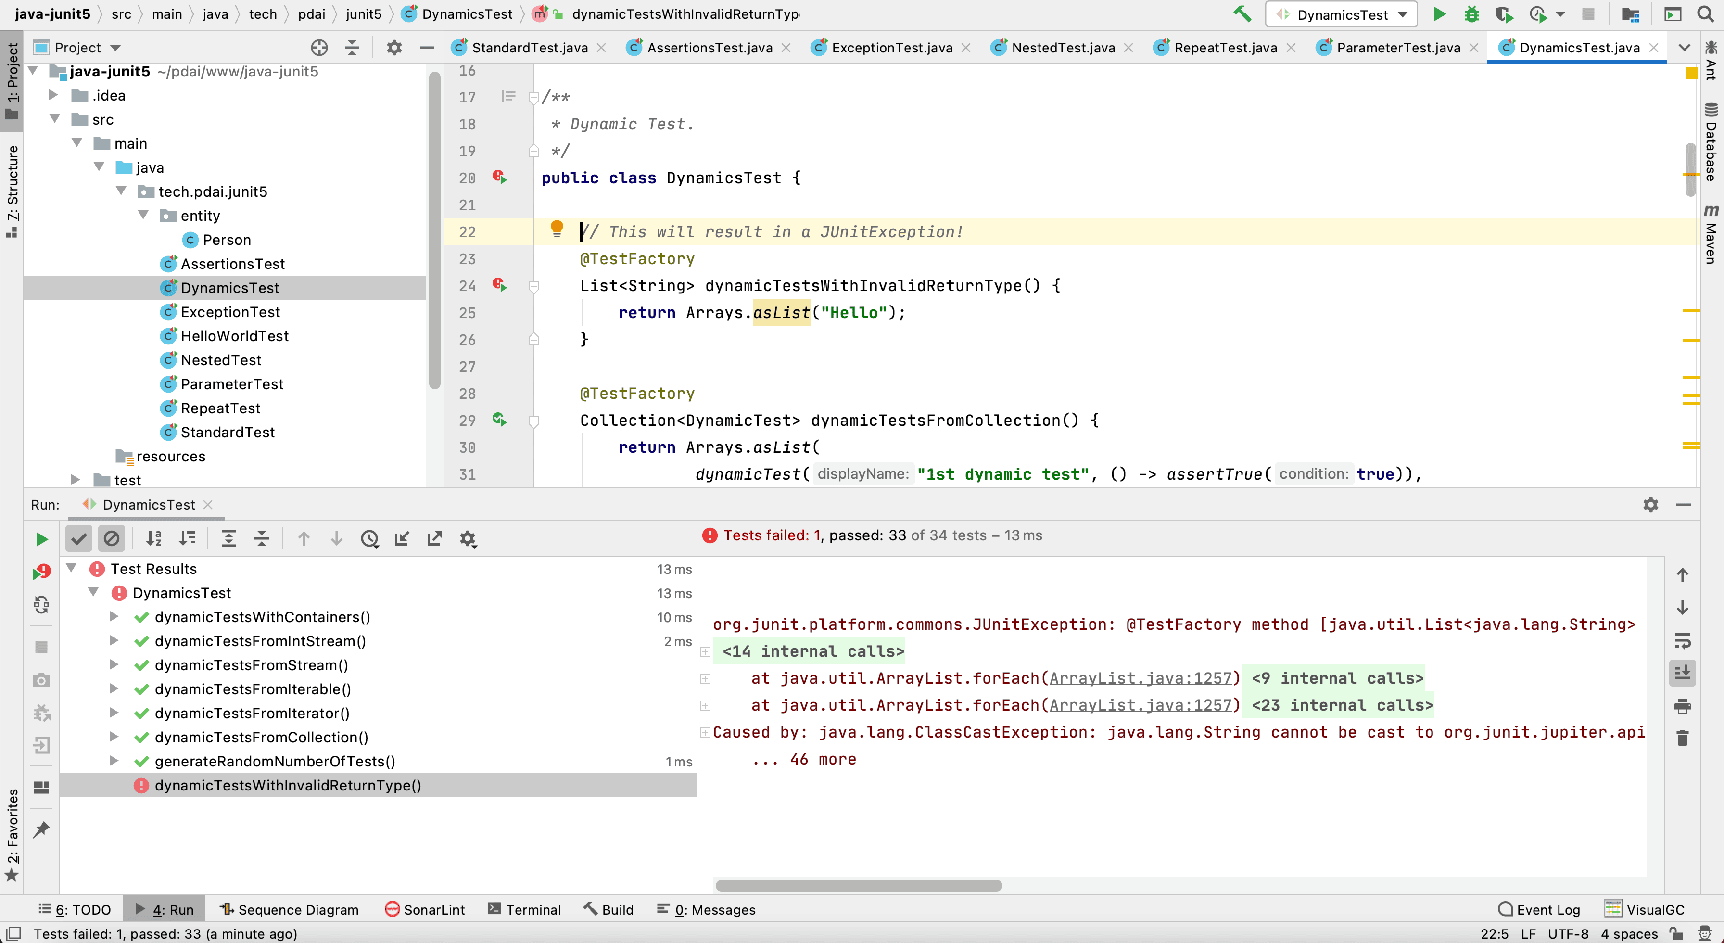Expand dynamicTestsWithContainers() test node
This screenshot has height=943, width=1724.
coord(114,616)
